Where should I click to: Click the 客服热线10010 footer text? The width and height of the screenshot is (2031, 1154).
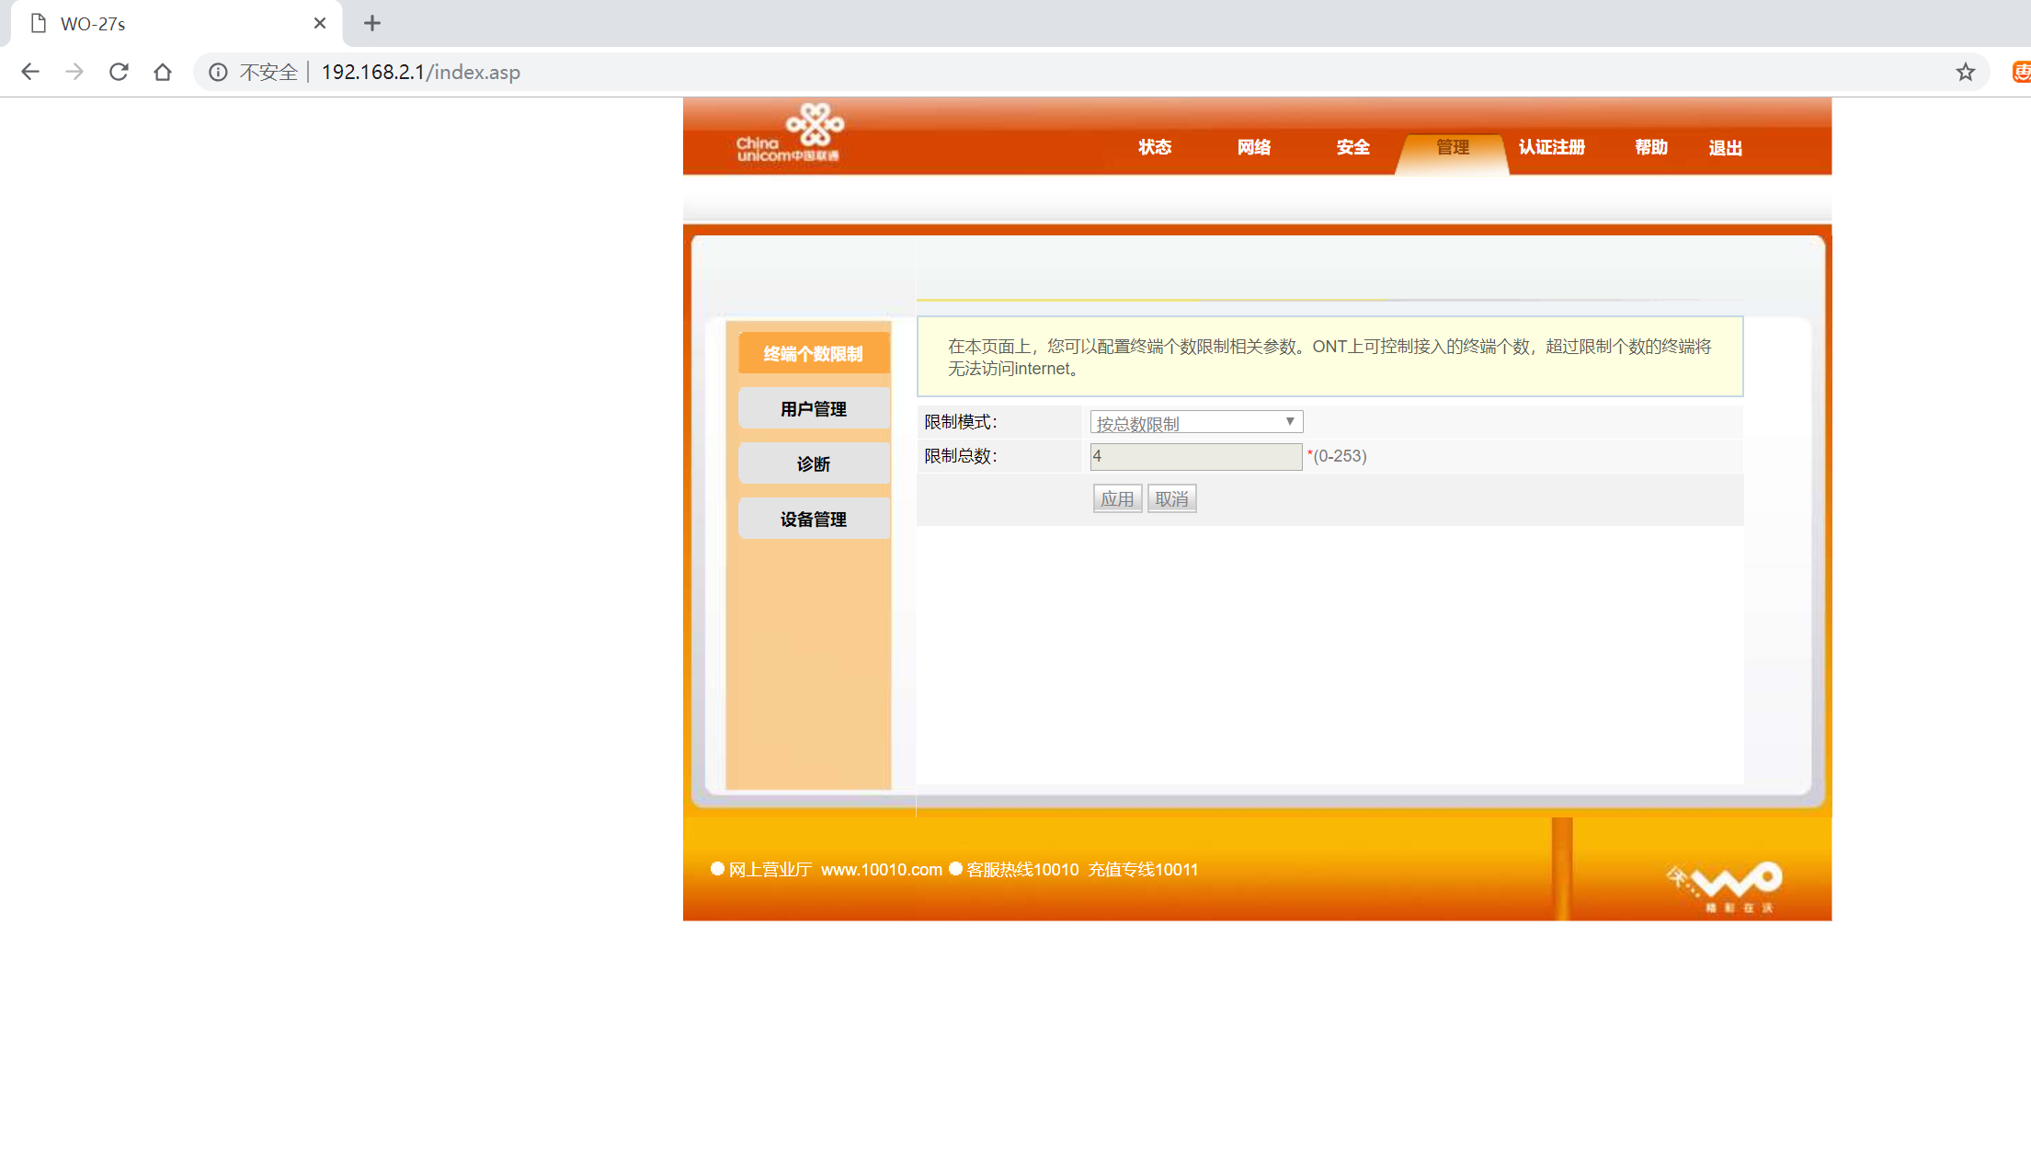pyautogui.click(x=1022, y=870)
